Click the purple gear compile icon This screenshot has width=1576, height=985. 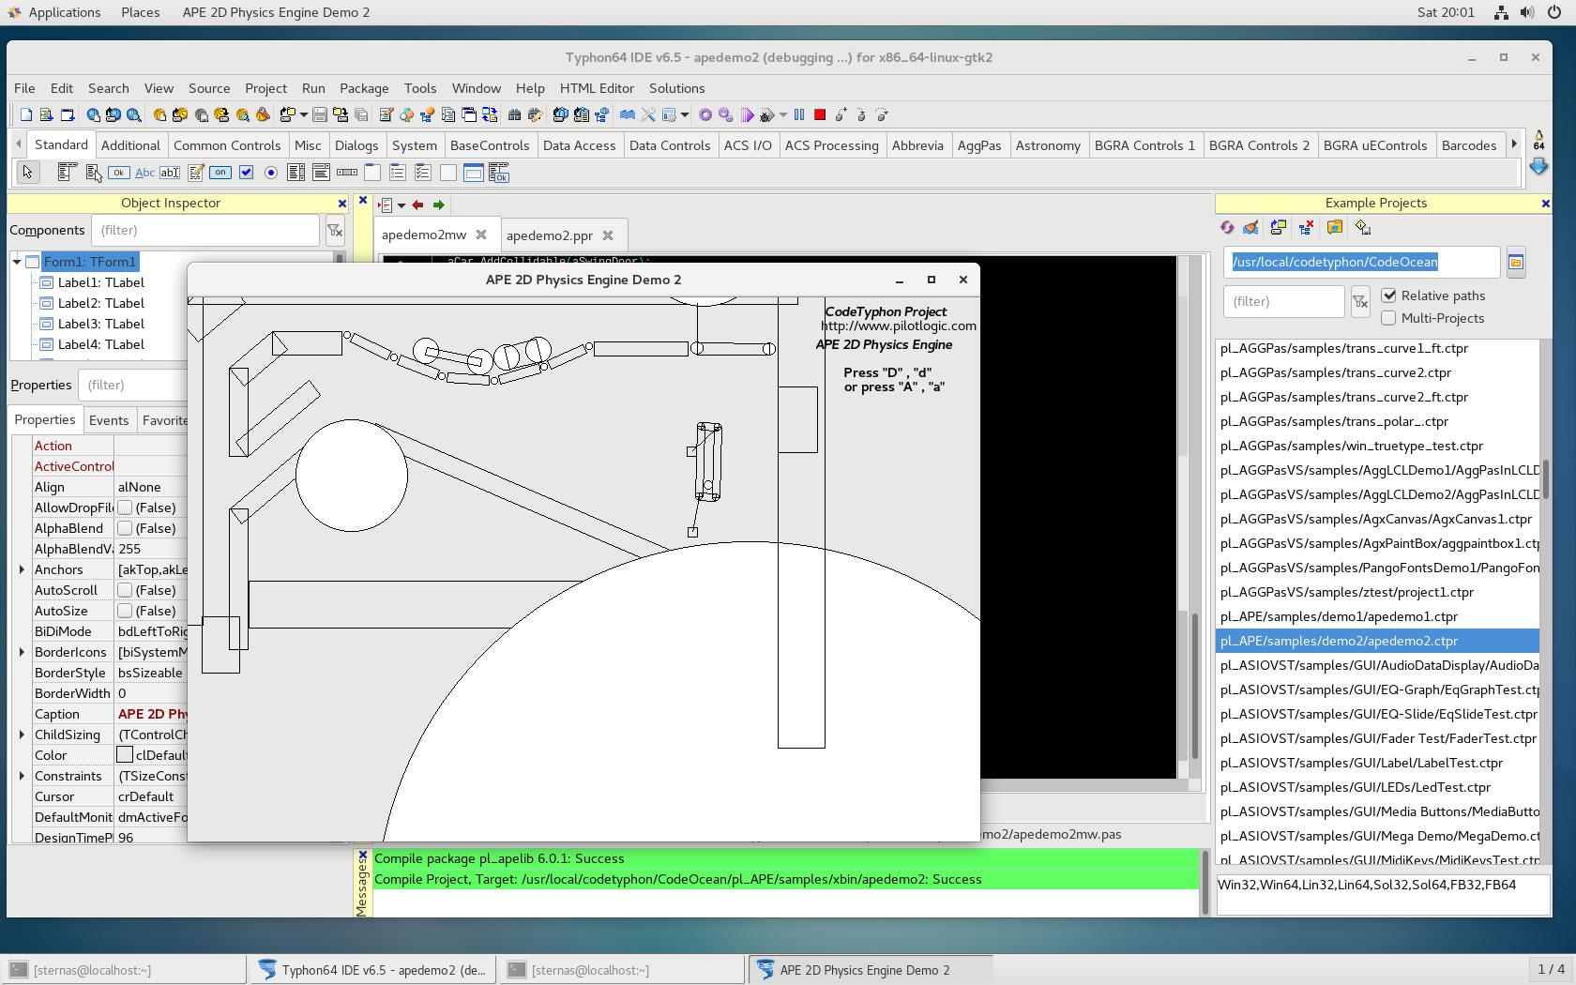(705, 114)
